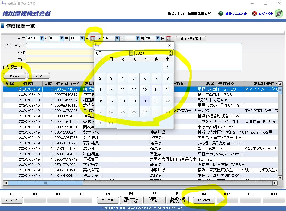The image size is (286, 211).
Task: Select day 14 in the calendar
Action: tap(156, 89)
